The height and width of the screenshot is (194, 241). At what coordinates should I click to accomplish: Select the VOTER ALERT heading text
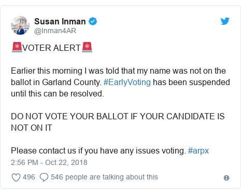pyautogui.click(x=52, y=48)
